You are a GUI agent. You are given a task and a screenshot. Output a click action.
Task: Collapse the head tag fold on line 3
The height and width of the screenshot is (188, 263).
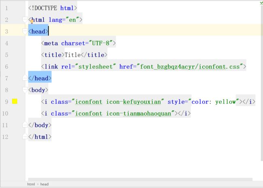pos(25,32)
